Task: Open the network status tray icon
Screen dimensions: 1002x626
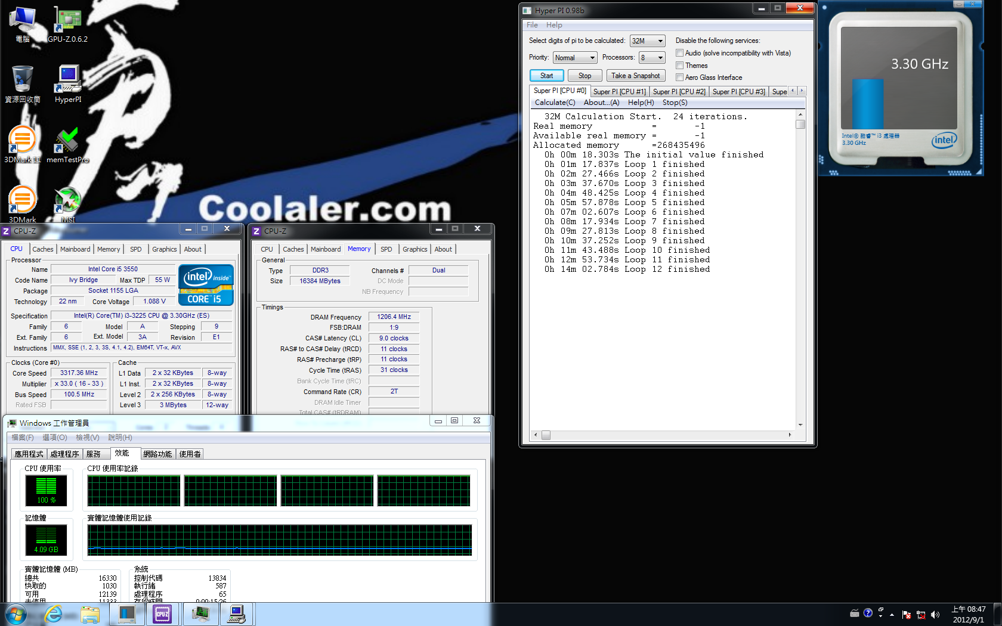Action: [921, 615]
